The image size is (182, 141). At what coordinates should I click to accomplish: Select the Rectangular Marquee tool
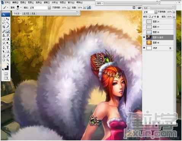(x=4, y=19)
